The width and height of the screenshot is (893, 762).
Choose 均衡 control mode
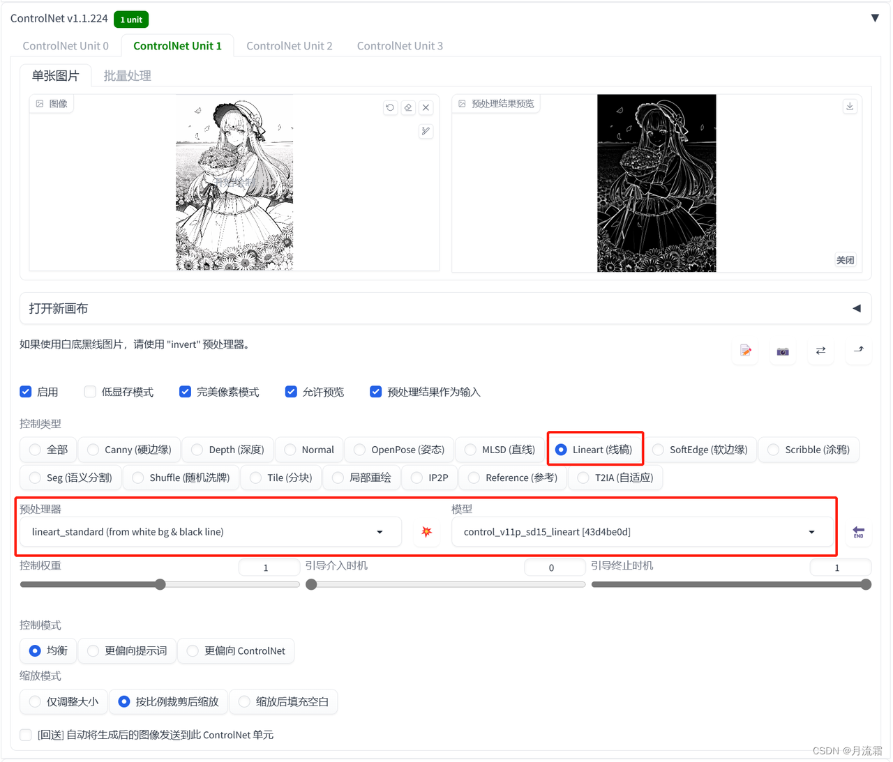pos(48,650)
